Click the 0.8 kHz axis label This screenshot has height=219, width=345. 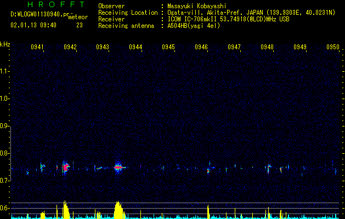click(4, 153)
